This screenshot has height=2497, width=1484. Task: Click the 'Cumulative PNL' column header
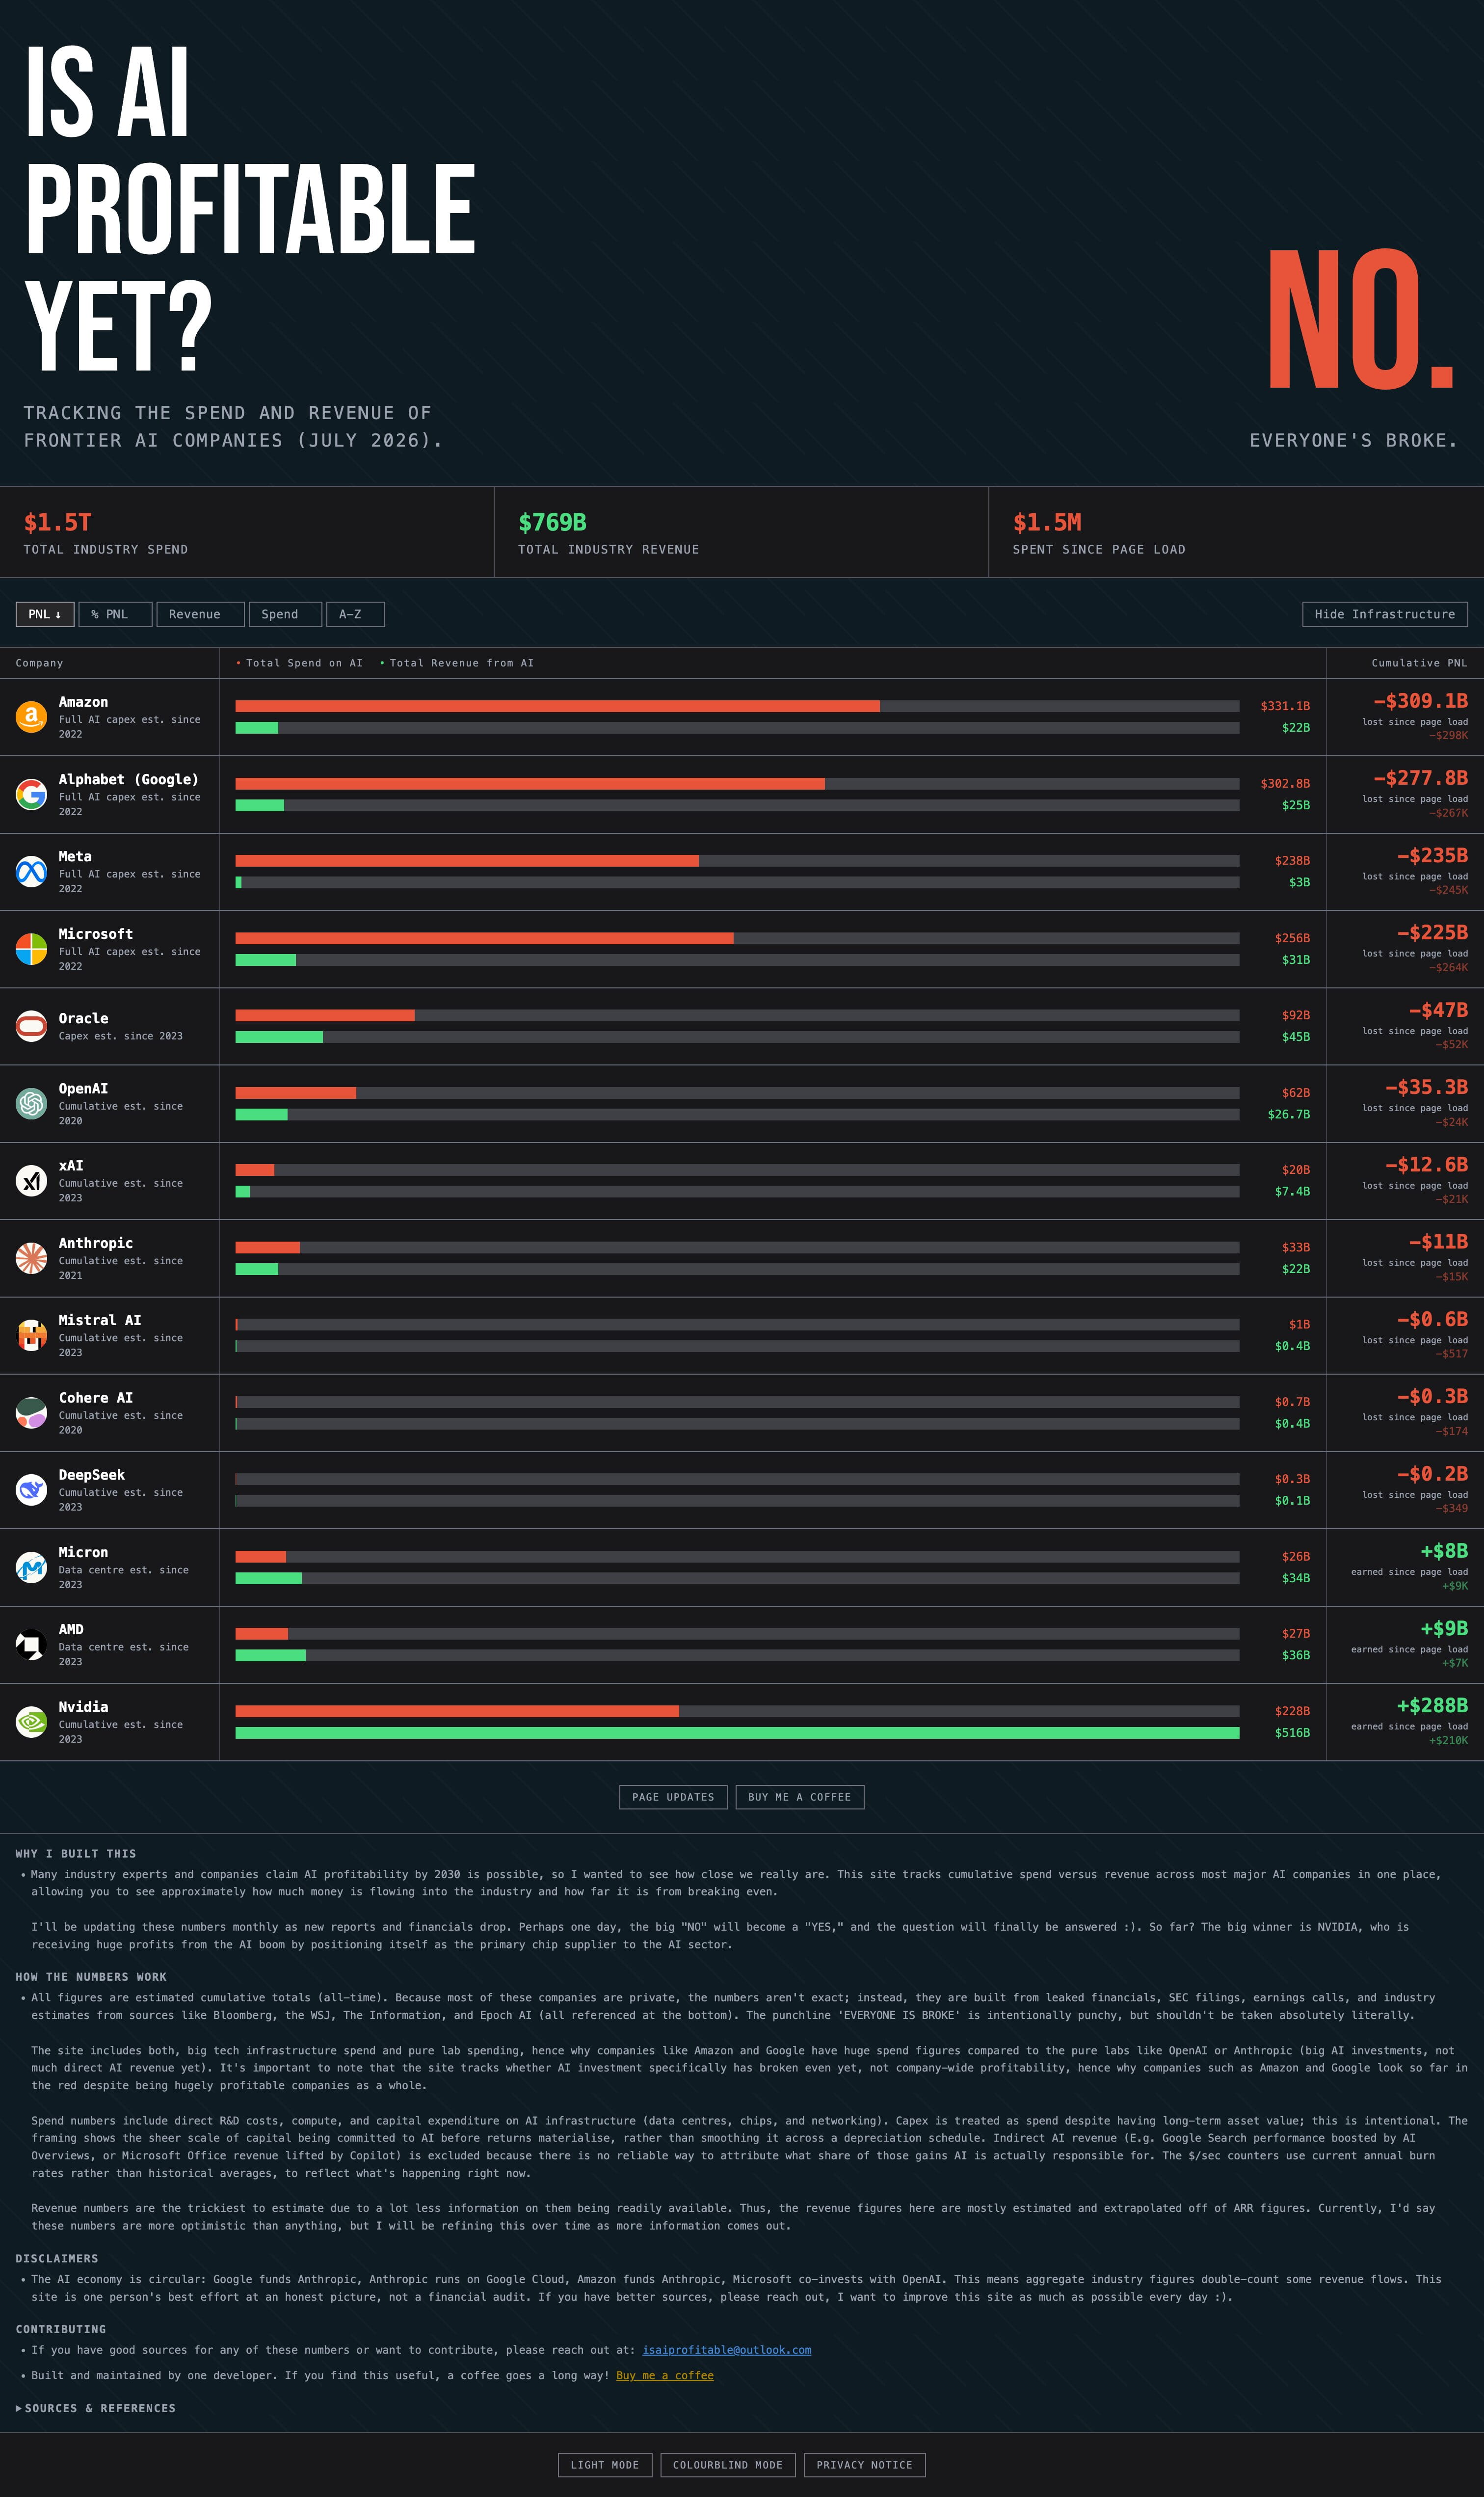(1419, 663)
